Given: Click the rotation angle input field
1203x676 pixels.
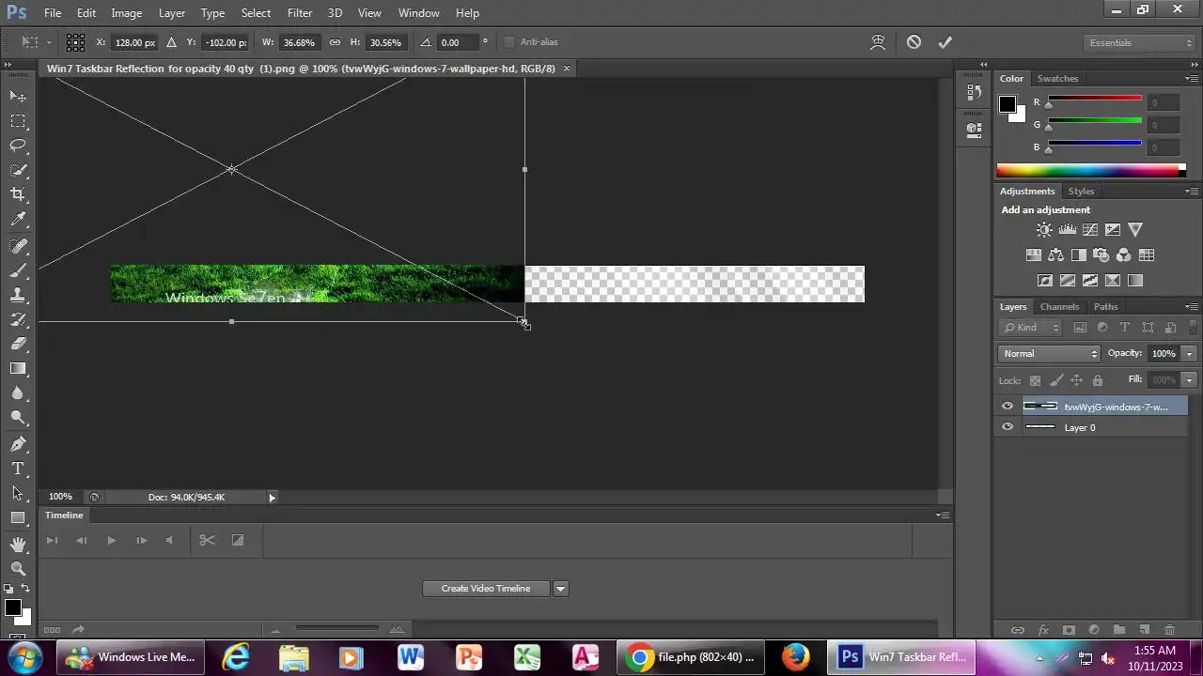Looking at the screenshot, I should point(457,42).
